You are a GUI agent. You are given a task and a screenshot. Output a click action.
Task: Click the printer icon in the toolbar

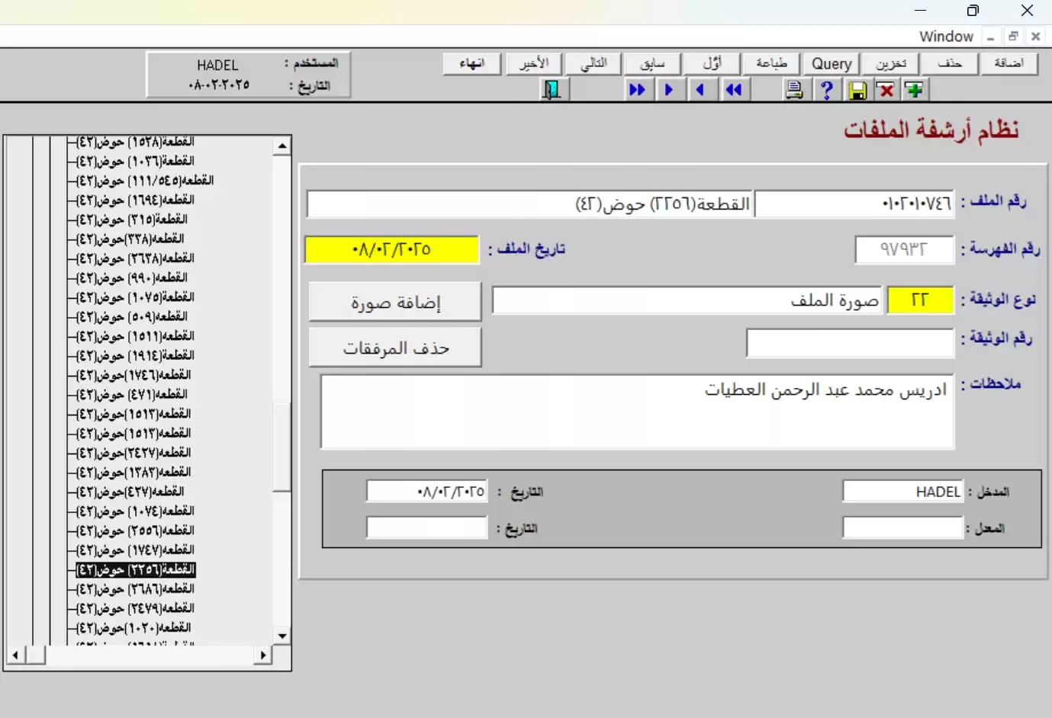click(x=794, y=90)
